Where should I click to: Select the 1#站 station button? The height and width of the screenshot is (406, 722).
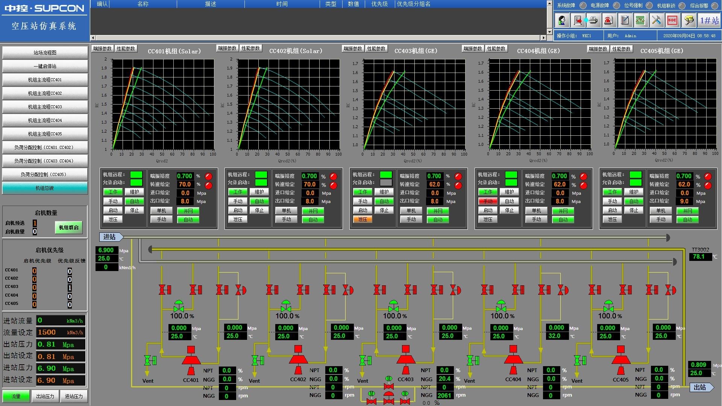709,20
